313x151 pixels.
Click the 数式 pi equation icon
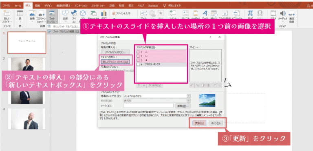[250, 13]
